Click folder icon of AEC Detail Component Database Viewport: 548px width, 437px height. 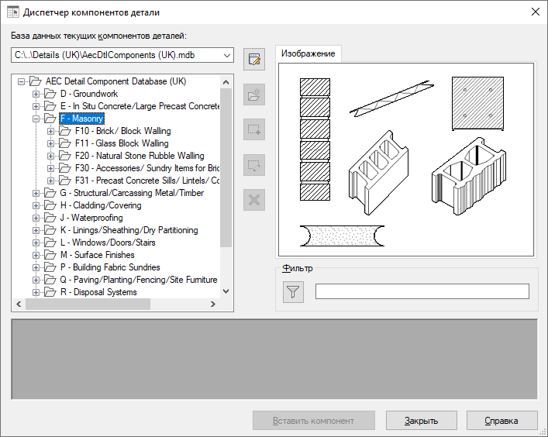pos(36,81)
